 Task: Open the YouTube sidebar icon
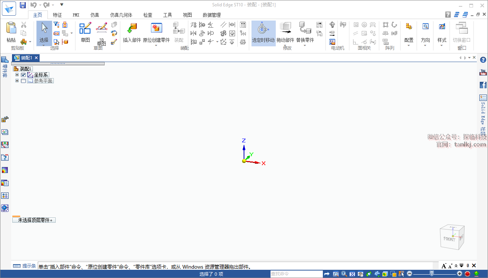pos(483,72)
